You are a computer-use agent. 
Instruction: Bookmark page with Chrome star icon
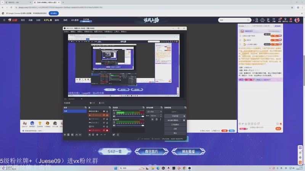point(292,8)
